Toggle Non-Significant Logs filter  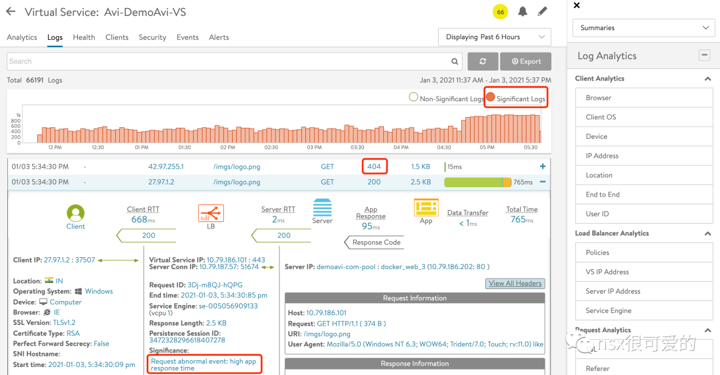pos(446,98)
